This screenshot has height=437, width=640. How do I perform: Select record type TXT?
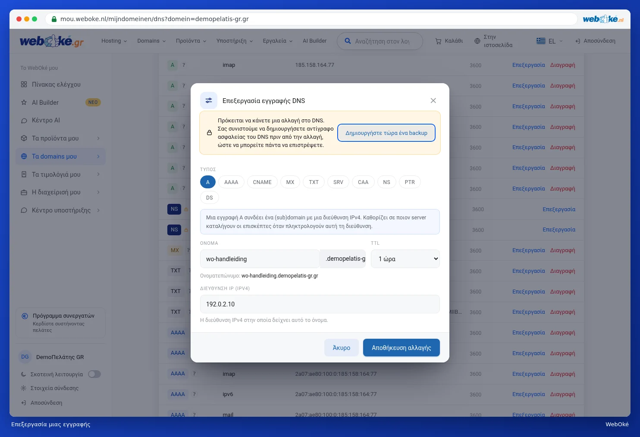tap(314, 182)
